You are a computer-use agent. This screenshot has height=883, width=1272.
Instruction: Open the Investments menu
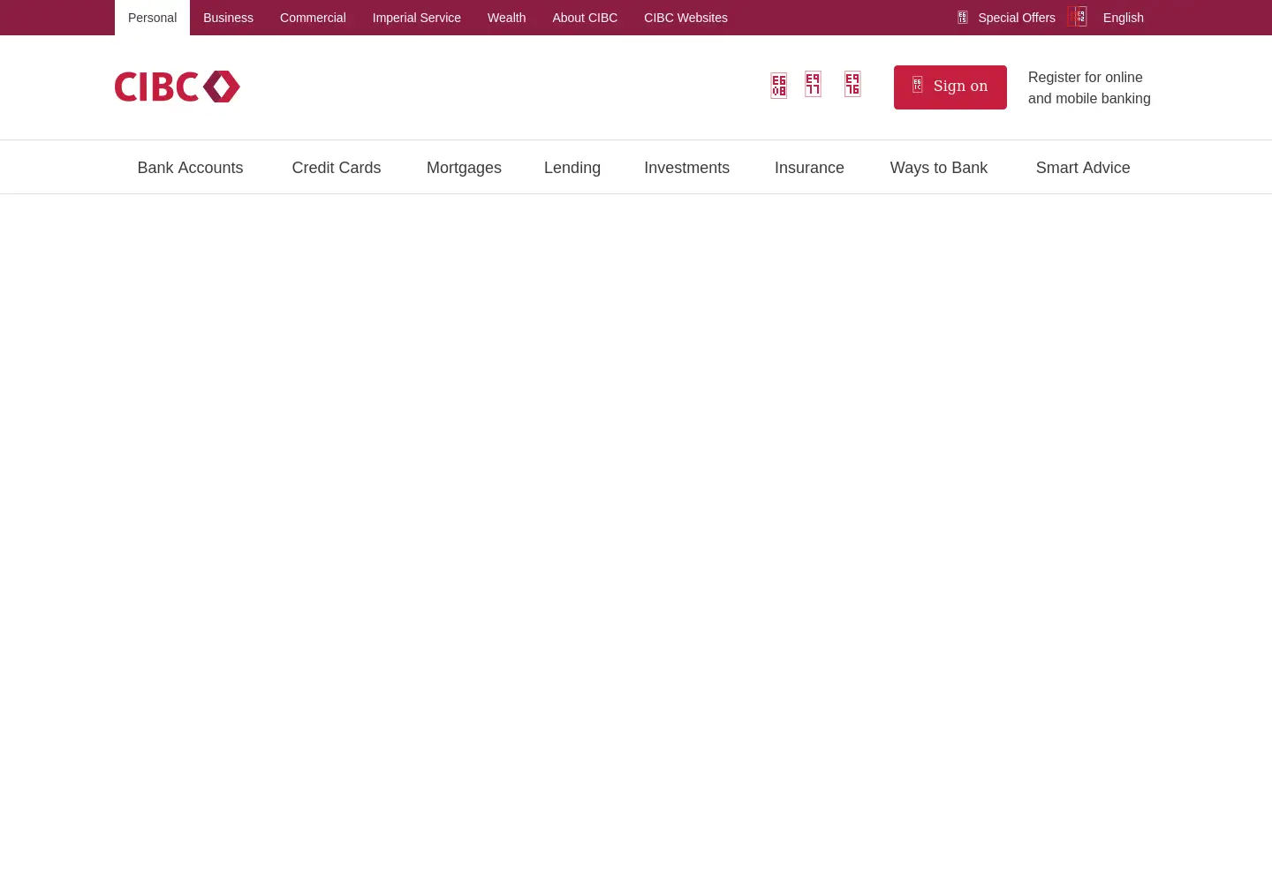(x=686, y=168)
